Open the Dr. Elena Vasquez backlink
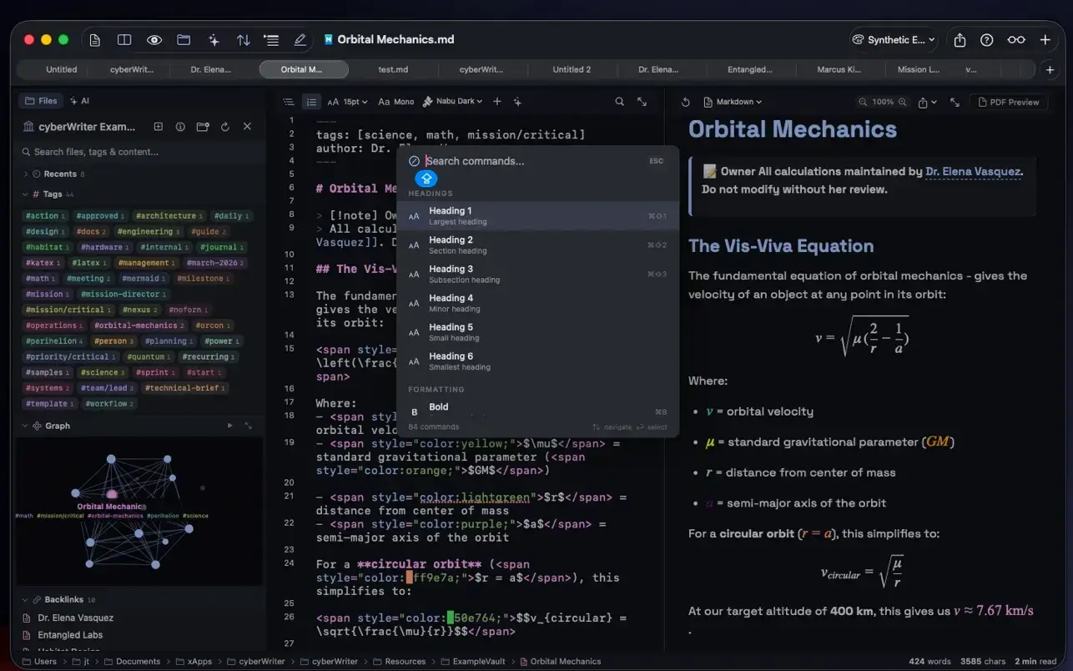The height and width of the screenshot is (671, 1073). point(75,618)
